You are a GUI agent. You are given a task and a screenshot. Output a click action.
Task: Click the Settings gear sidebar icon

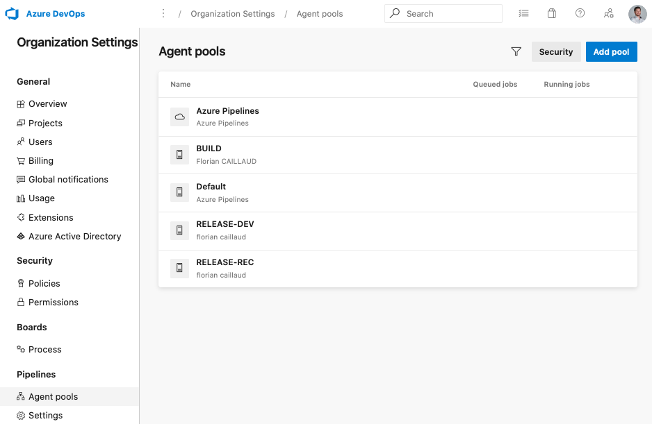tap(21, 416)
